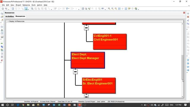Open the Project menu

[18, 5]
